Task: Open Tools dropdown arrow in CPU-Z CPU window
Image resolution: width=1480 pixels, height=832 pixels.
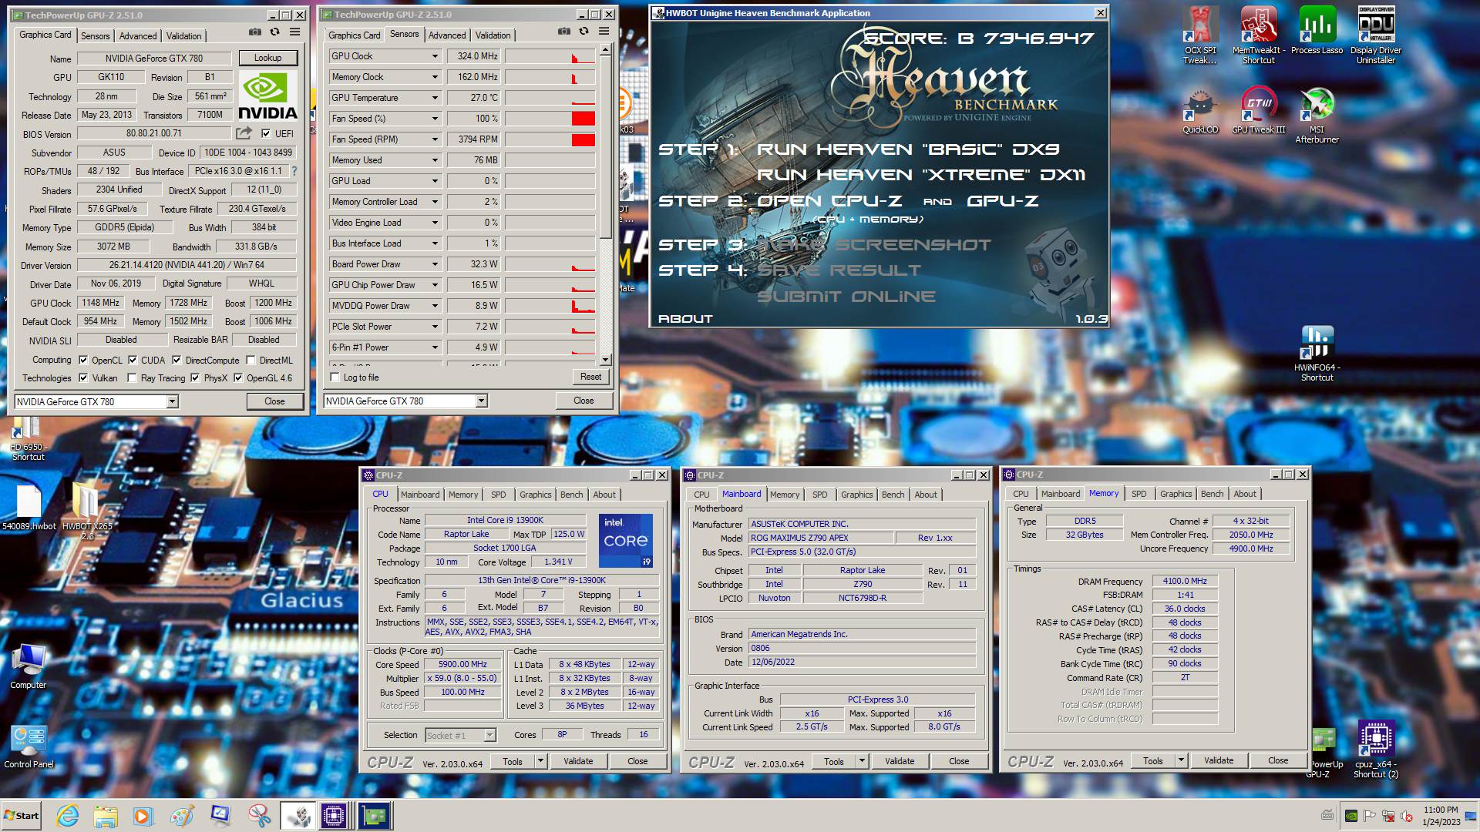Action: pyautogui.click(x=541, y=761)
